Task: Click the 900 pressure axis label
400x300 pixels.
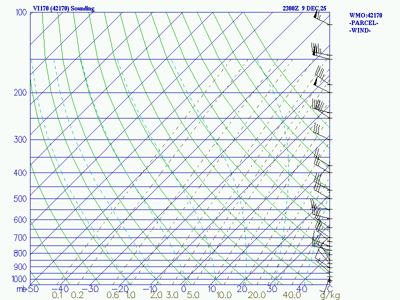Action: click(20, 267)
